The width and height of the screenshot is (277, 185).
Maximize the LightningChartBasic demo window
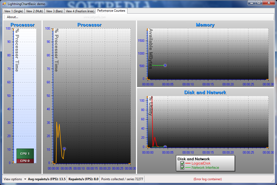click(259, 3)
